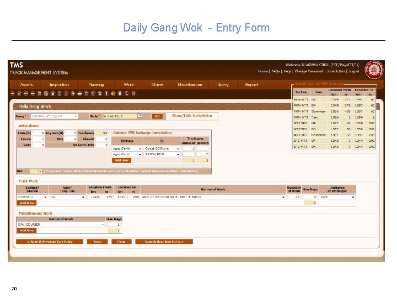Click Location To km field in Track Work
This screenshot has height=298, width=397.
pos(120,197)
